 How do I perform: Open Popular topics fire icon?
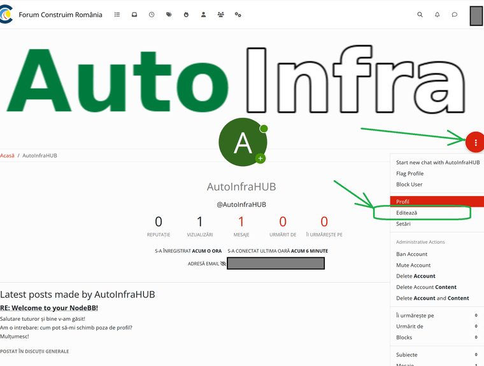coord(186,15)
